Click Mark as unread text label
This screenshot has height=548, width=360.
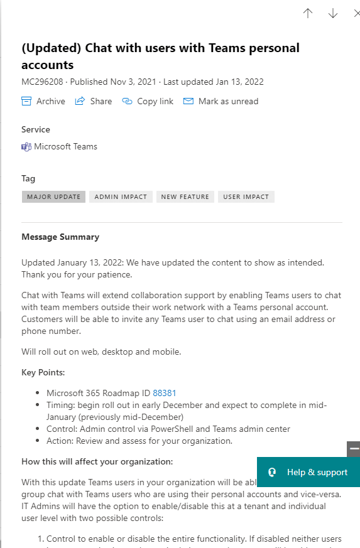point(229,101)
